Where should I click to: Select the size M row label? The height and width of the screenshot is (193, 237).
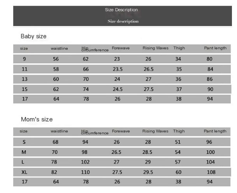[x=24, y=152]
